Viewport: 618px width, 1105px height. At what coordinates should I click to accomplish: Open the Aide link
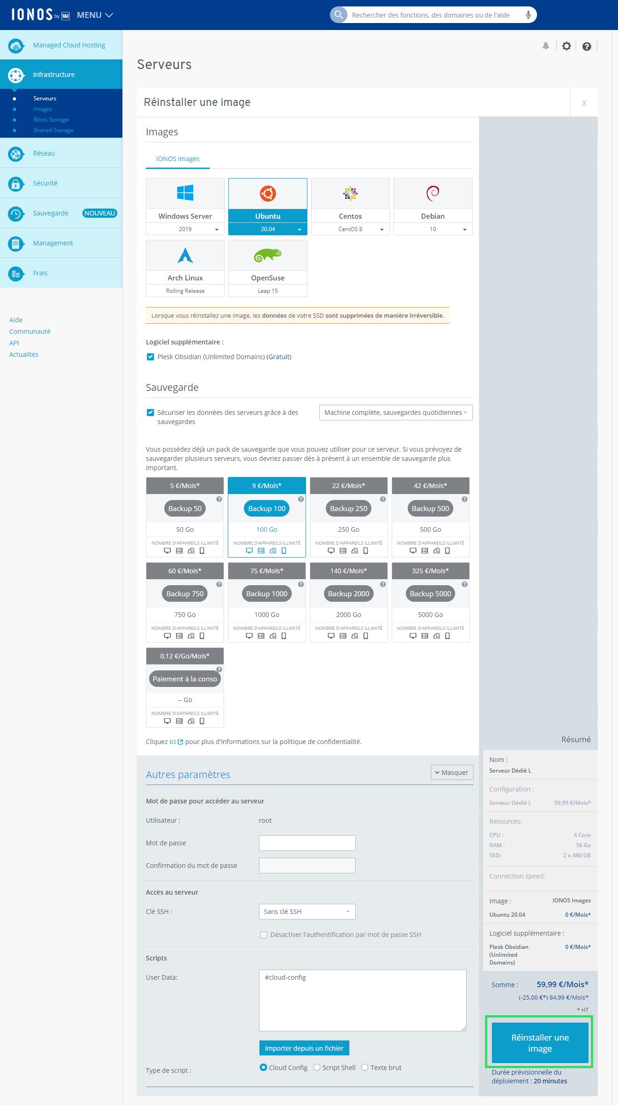(x=16, y=320)
